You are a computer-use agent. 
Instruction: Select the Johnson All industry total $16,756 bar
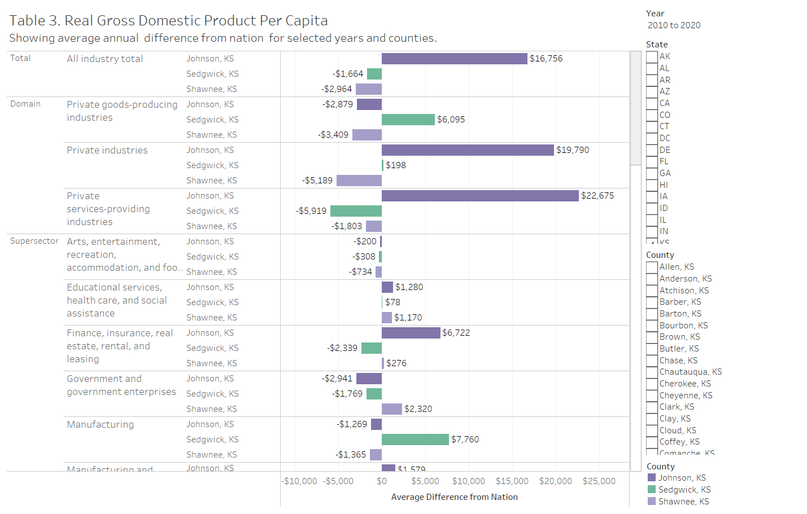[454, 59]
